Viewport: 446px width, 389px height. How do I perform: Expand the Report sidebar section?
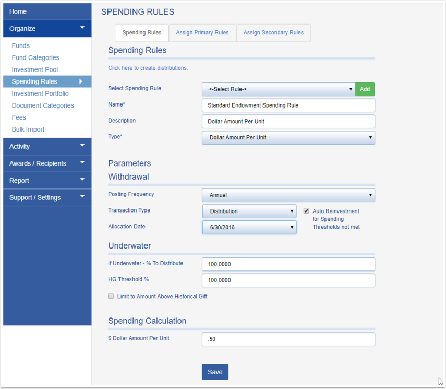pos(47,181)
